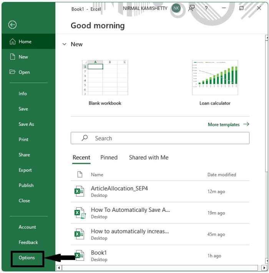Click the back arrow to return to workbook
The height and width of the screenshot is (273, 269).
point(12,25)
